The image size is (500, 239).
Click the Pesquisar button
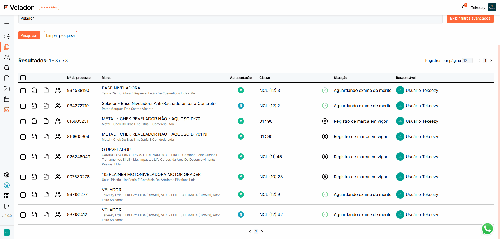[29, 35]
